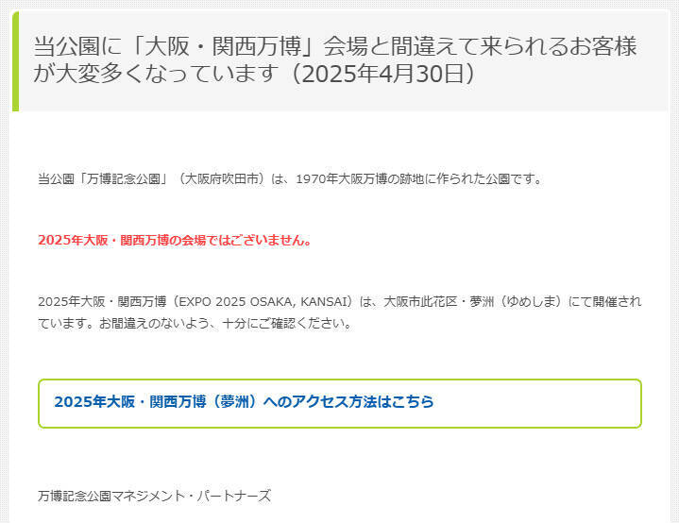Click the text （大阪府吹田市）
This screenshot has height=523, width=679.
pos(222,178)
